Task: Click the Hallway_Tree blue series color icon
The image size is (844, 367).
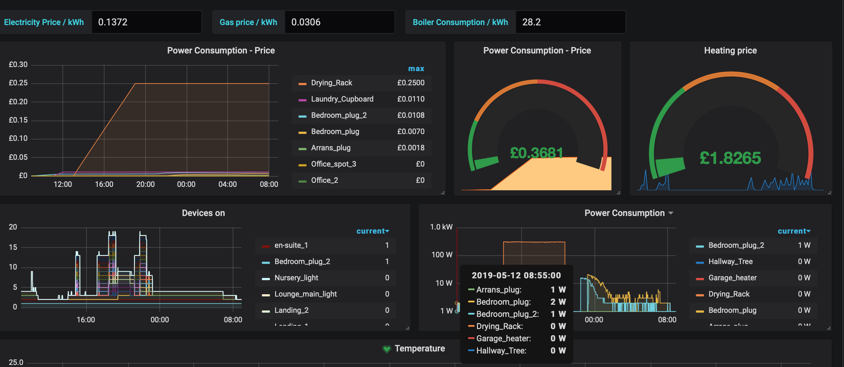Action: coord(700,262)
